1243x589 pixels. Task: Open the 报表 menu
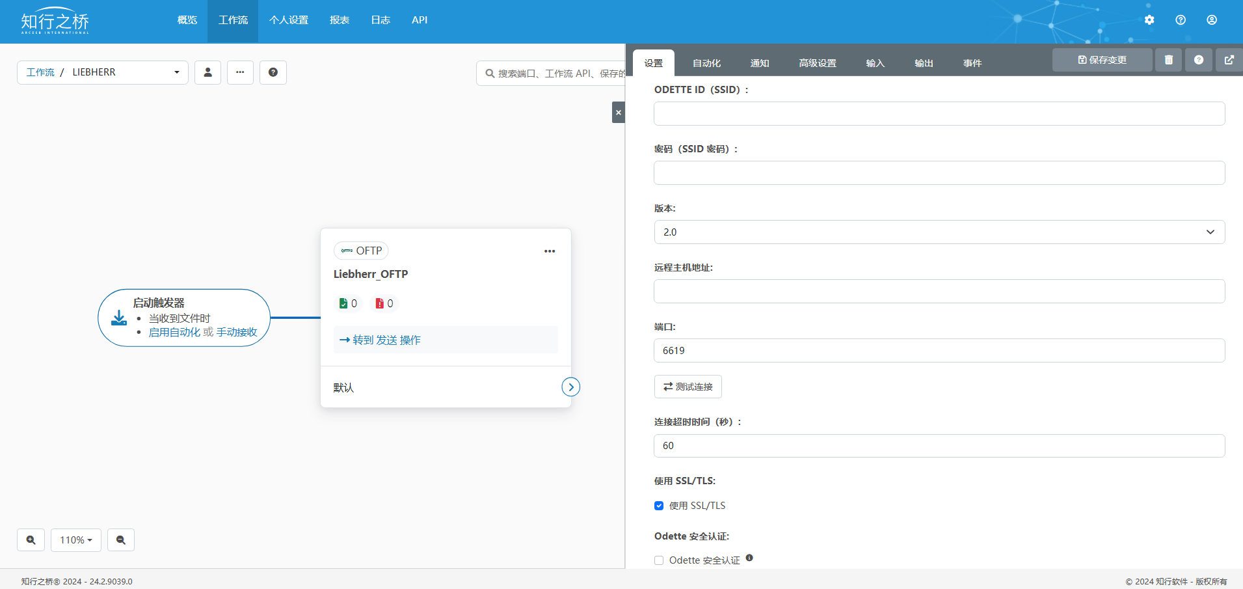(340, 20)
